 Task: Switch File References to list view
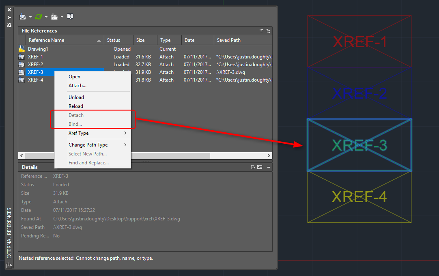pos(261,31)
